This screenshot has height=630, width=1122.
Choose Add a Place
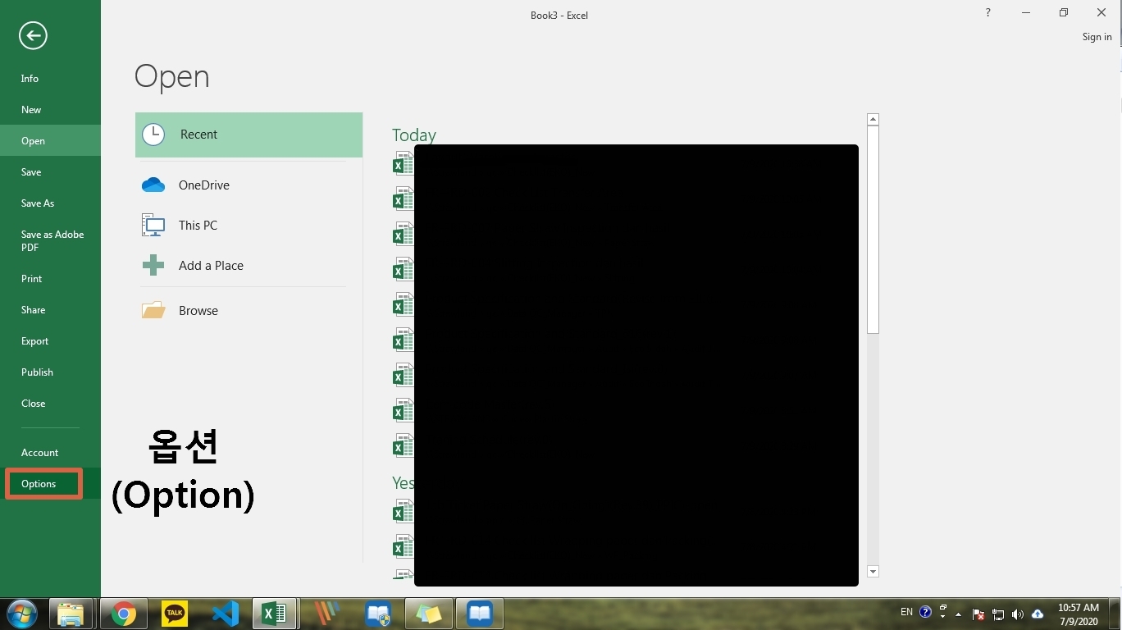(249, 266)
